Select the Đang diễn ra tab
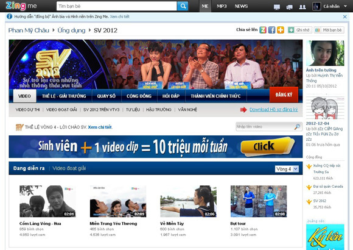 (x=29, y=168)
